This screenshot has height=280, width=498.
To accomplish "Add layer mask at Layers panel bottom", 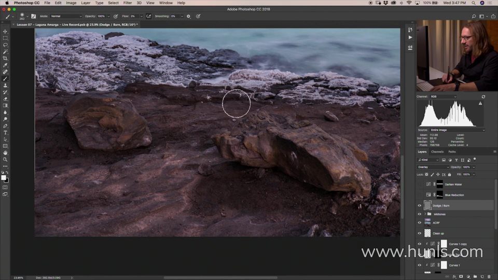I will [461, 276].
